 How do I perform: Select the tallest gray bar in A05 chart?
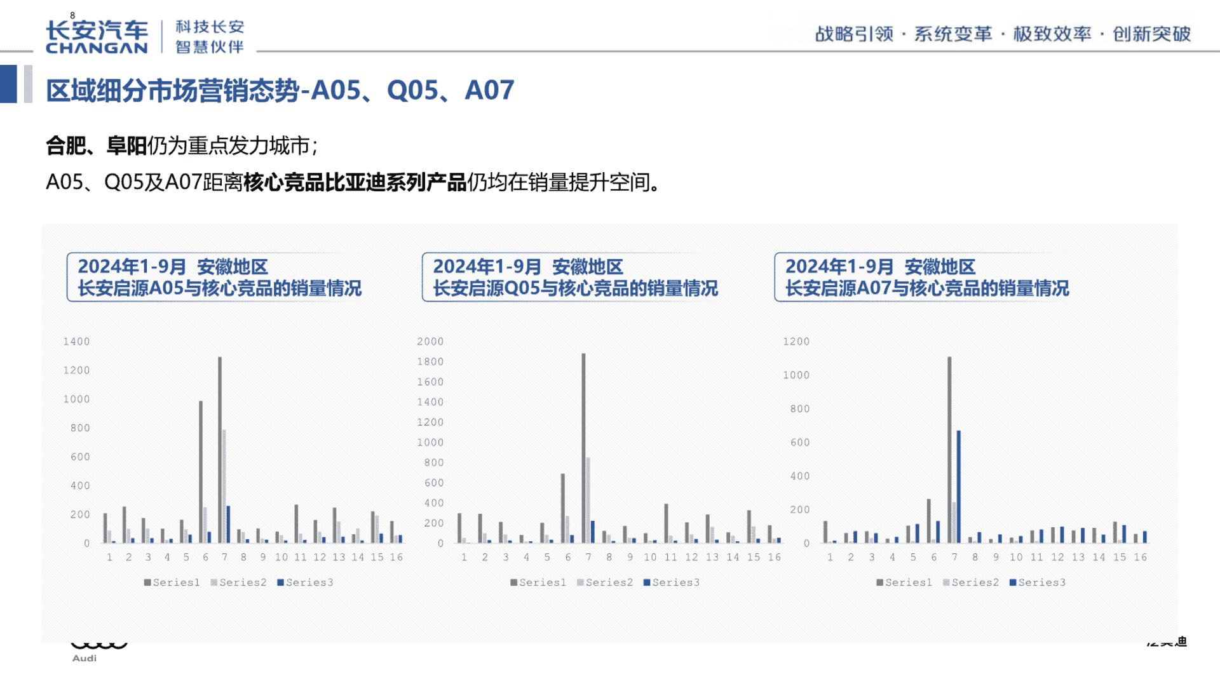click(220, 450)
